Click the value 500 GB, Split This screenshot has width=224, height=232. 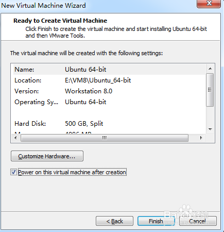84,124
